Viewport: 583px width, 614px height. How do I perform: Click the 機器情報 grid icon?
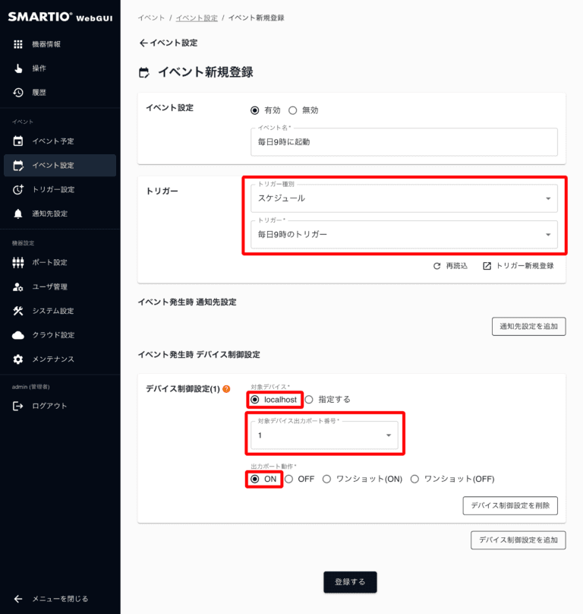[18, 44]
